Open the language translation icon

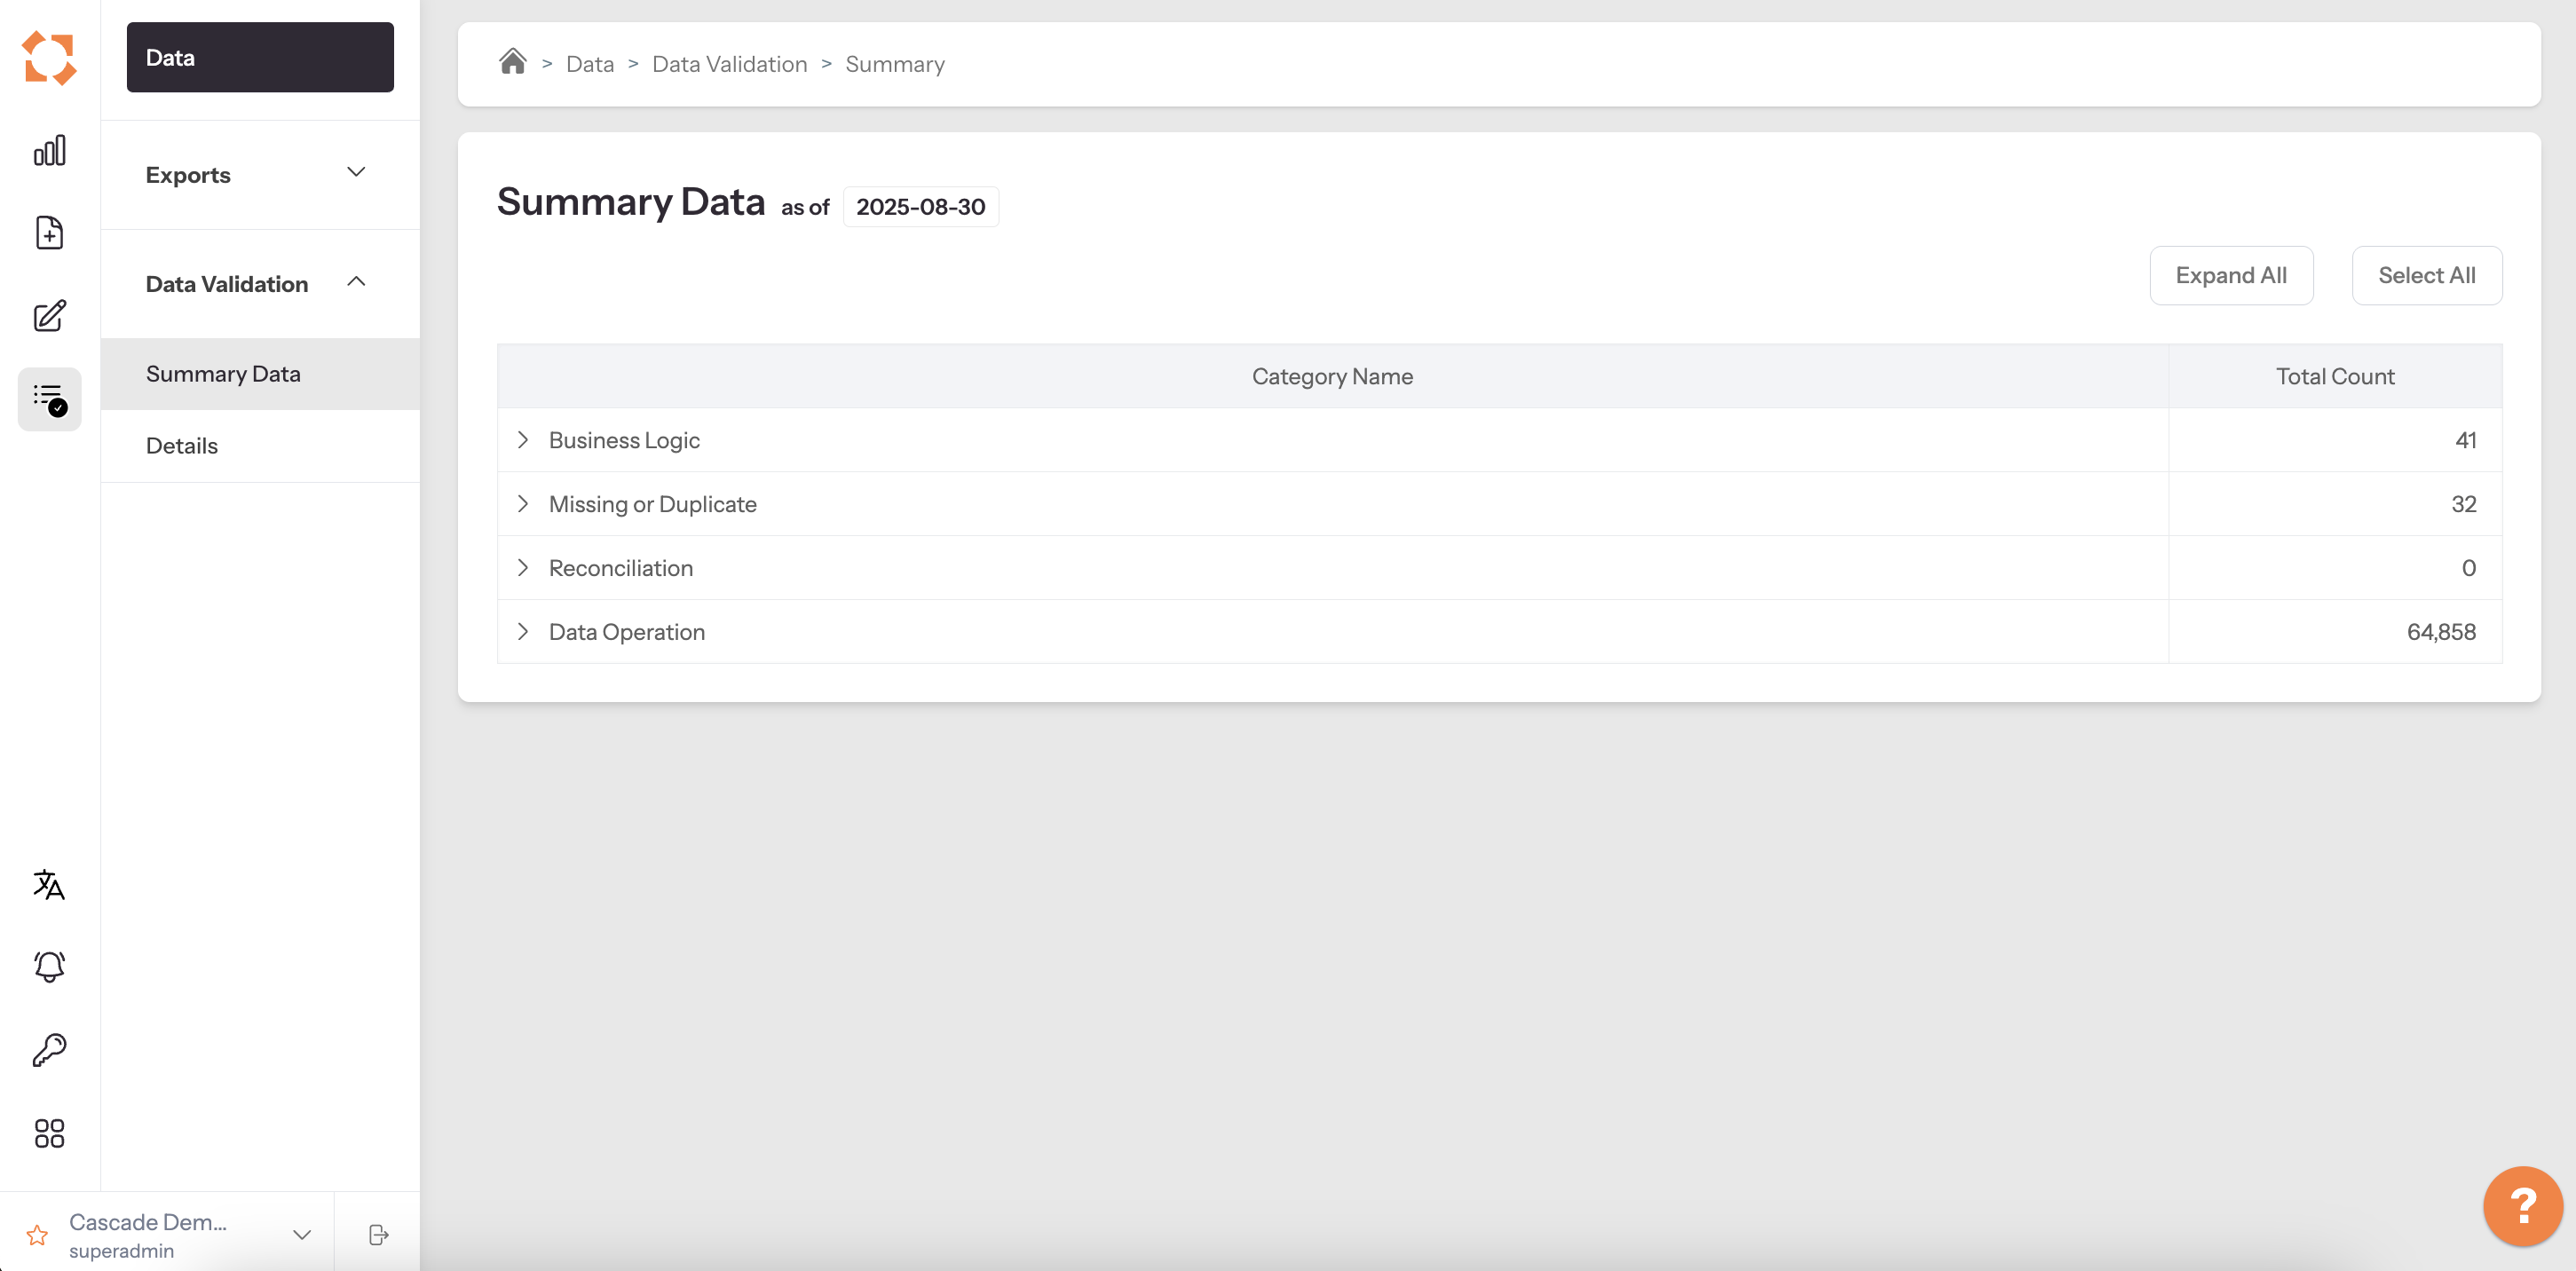49,884
